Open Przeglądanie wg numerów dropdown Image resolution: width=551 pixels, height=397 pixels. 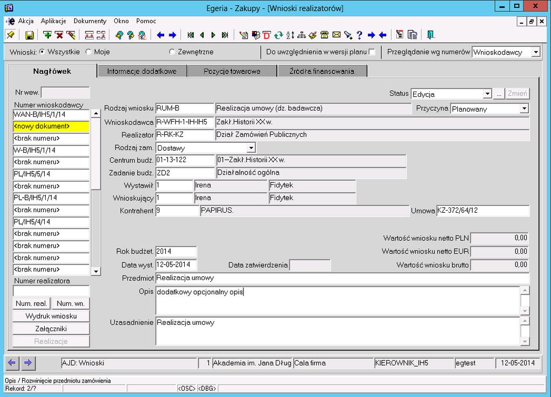point(535,52)
